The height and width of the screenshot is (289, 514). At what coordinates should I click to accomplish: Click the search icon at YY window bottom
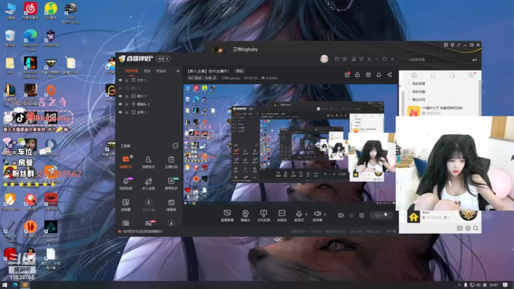tap(475, 228)
